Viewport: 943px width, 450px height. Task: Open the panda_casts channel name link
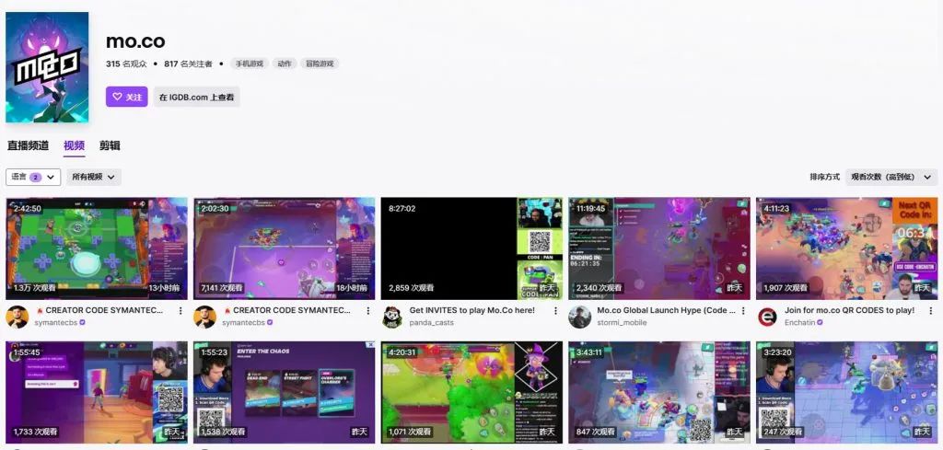pos(432,323)
